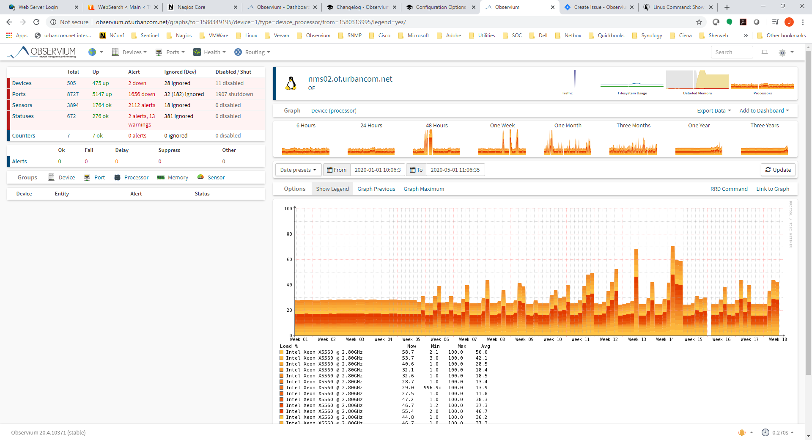Screen dimensions: 812x440
Task: Click the Memory group icon
Action: [161, 177]
